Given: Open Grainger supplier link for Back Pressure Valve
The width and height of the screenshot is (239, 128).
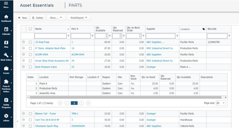Looking at the screenshot, I should pyautogui.click(x=151, y=67).
